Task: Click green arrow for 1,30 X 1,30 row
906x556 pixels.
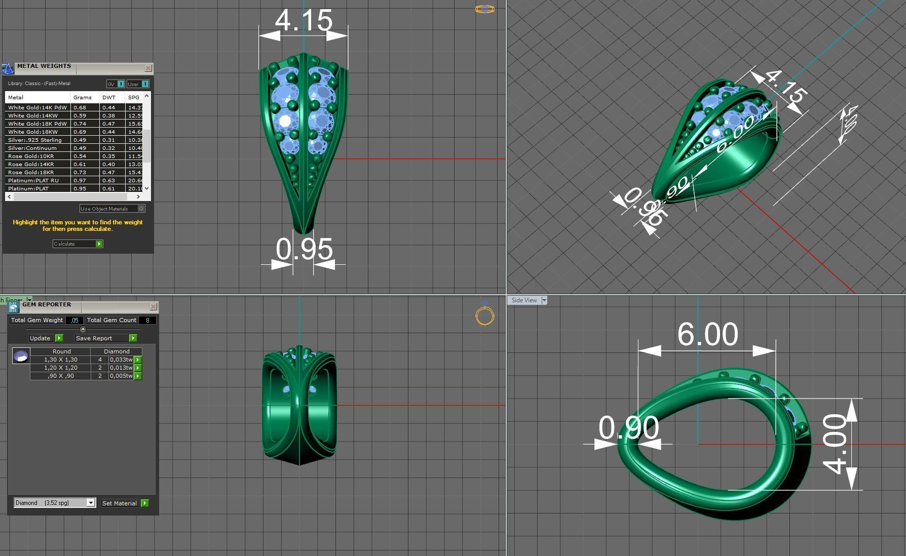Action: click(138, 360)
